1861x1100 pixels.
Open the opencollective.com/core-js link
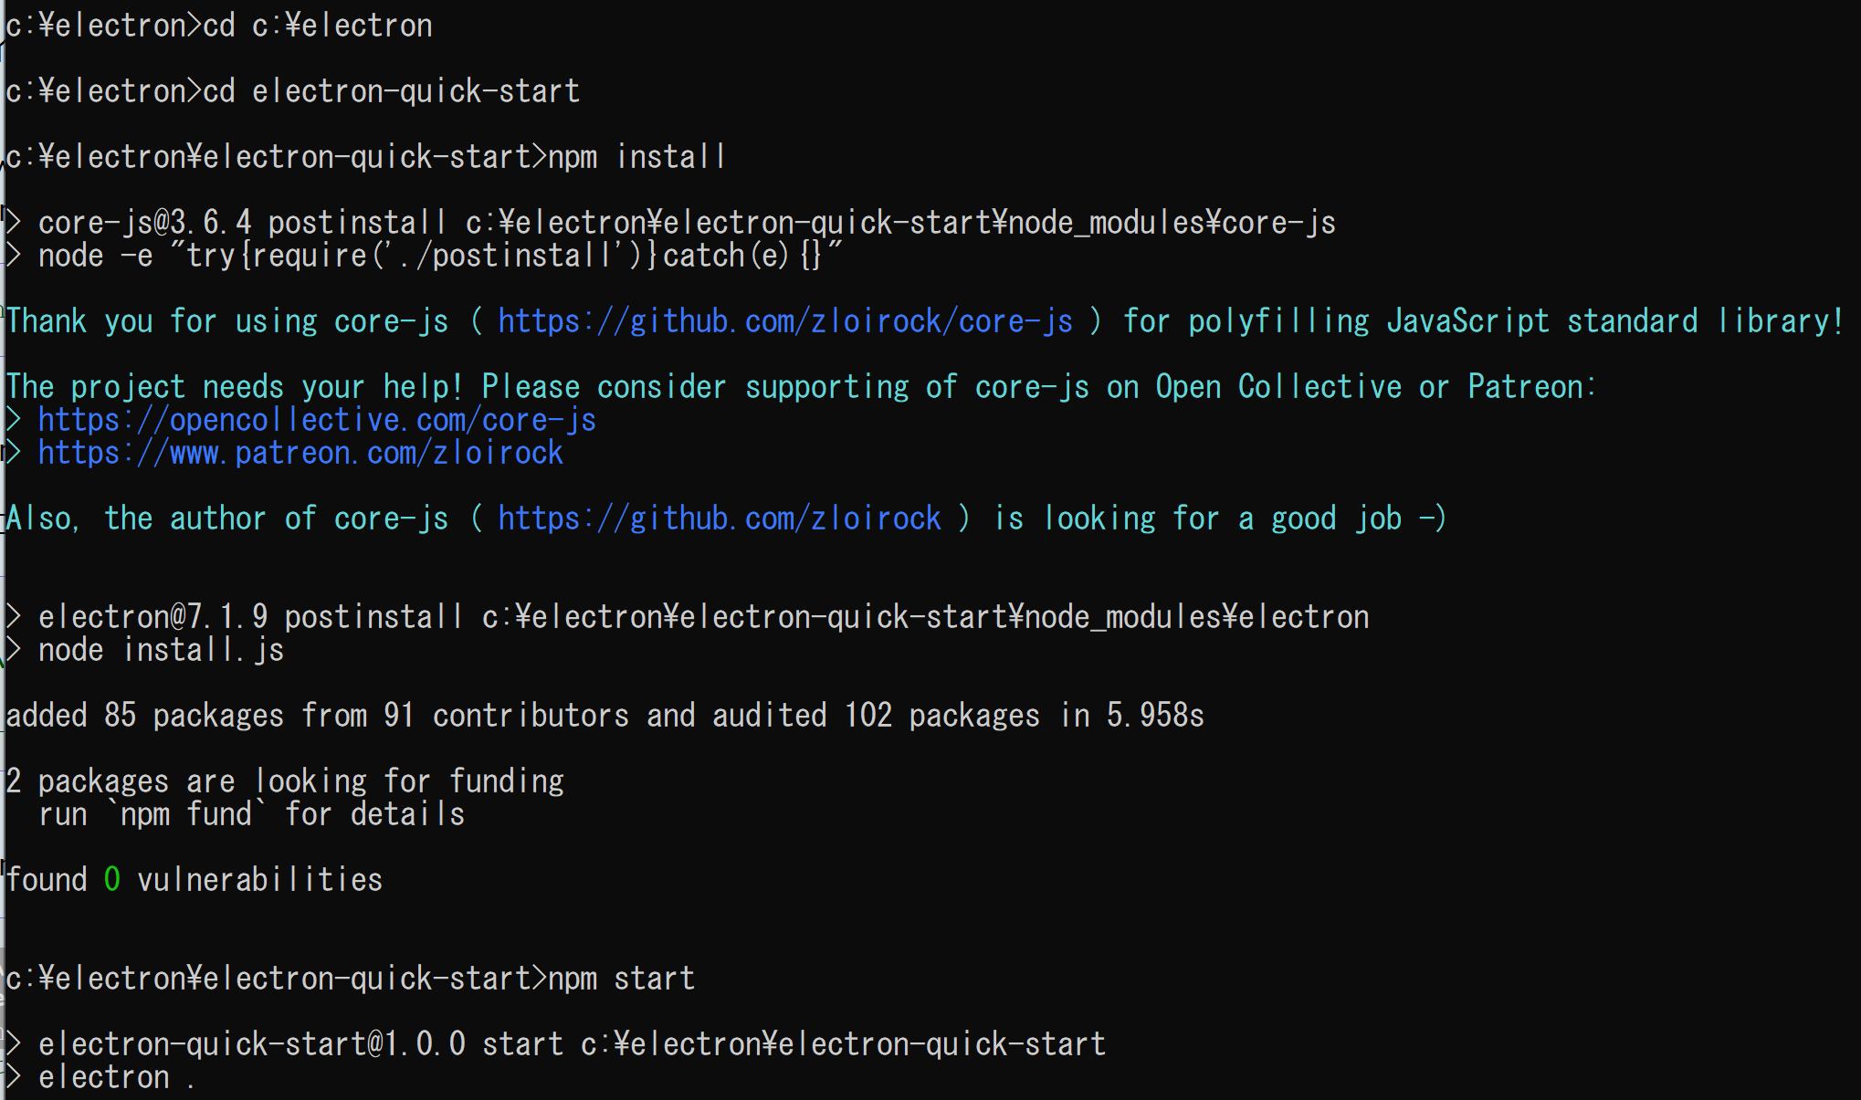(317, 420)
